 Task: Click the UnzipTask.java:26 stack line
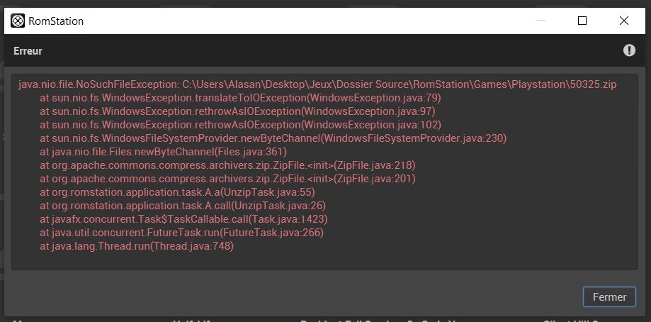(x=183, y=206)
